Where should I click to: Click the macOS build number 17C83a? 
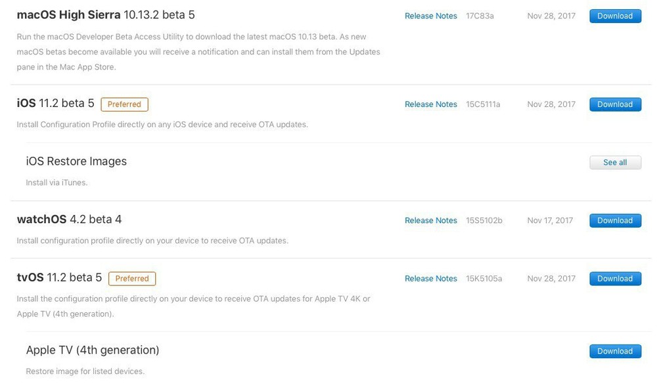(480, 16)
